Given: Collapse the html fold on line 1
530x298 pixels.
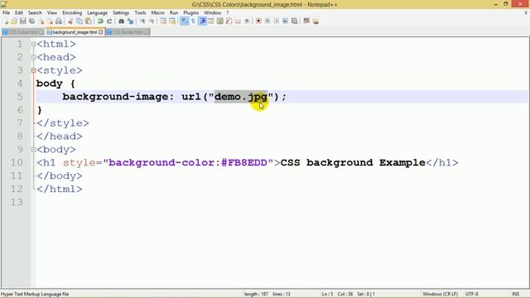Looking at the screenshot, I should (33, 44).
